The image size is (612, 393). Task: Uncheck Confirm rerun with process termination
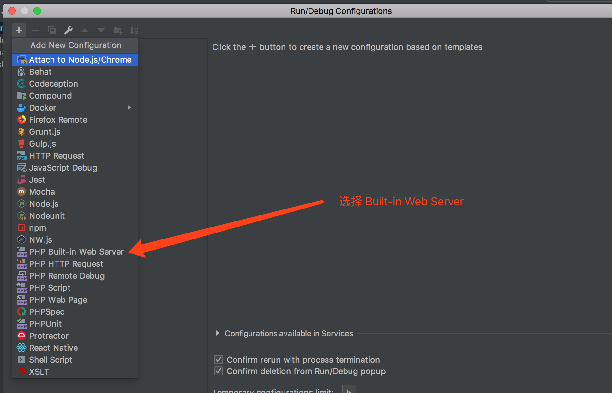(x=219, y=360)
